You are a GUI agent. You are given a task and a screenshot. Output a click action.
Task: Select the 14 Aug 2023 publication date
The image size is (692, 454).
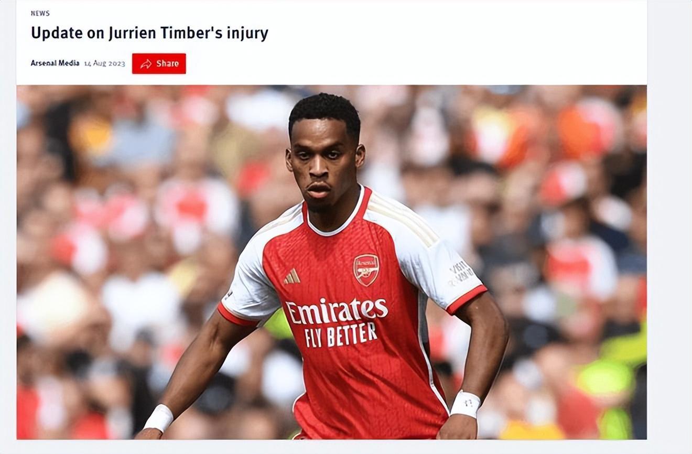pyautogui.click(x=105, y=63)
